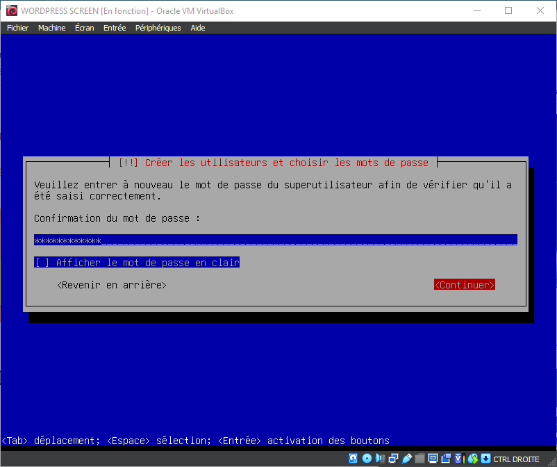Click the VirtualBox logo in title bar
Image resolution: width=557 pixels, height=467 pixels.
(10, 10)
